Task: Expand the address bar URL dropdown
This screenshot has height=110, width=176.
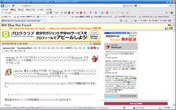Action: click(x=124, y=6)
